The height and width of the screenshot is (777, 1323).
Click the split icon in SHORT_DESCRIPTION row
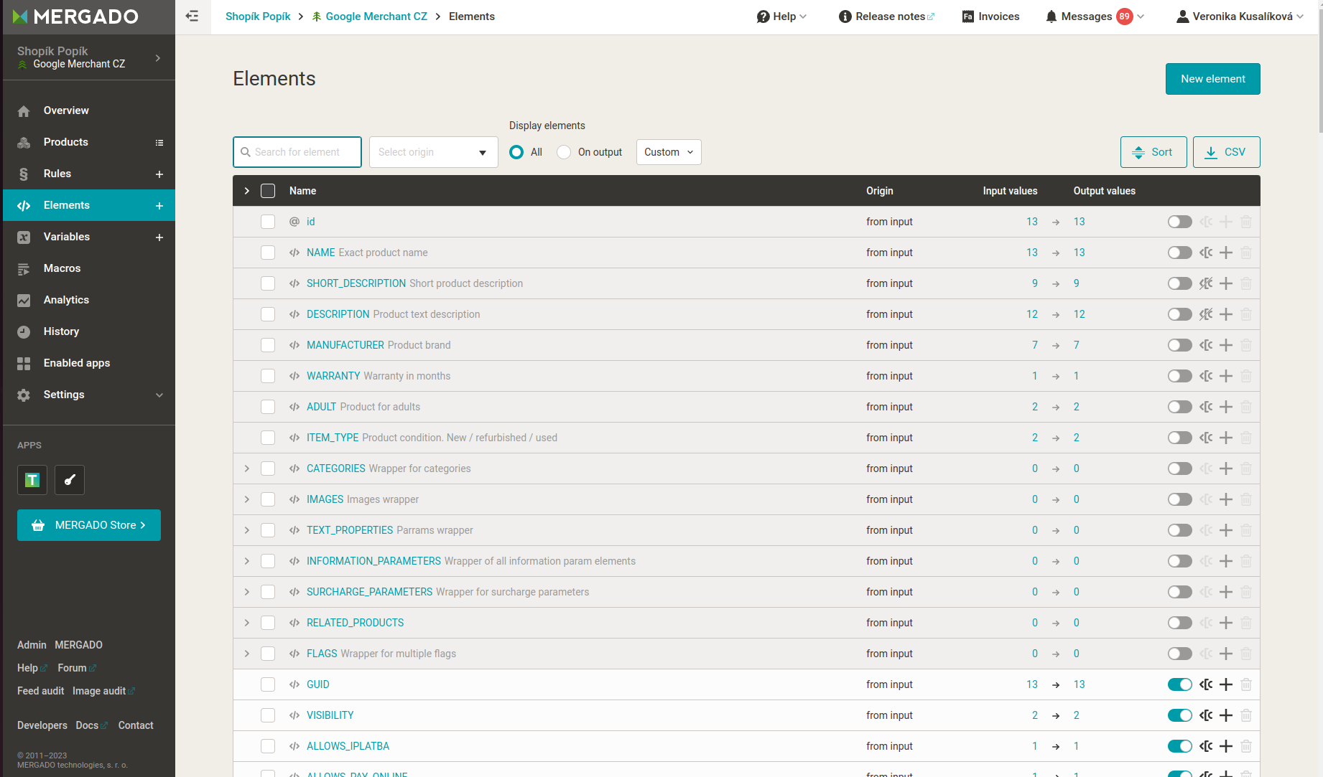point(1206,283)
